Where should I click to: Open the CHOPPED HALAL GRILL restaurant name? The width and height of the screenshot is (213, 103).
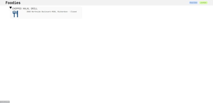[25, 8]
